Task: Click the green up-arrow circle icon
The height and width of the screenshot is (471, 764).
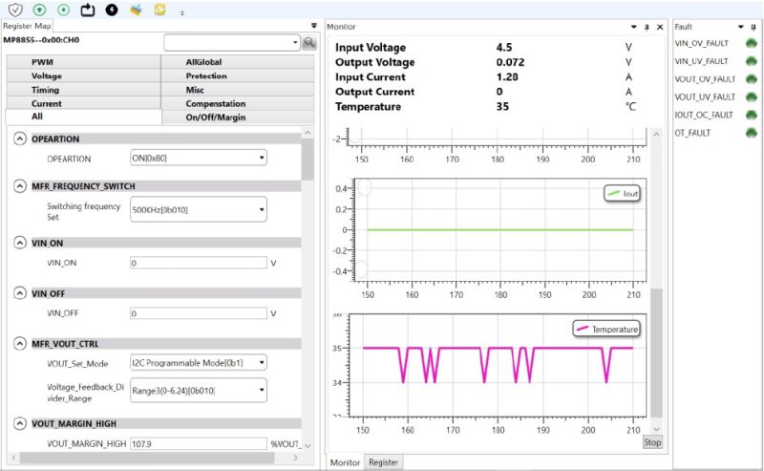Action: coord(39,10)
